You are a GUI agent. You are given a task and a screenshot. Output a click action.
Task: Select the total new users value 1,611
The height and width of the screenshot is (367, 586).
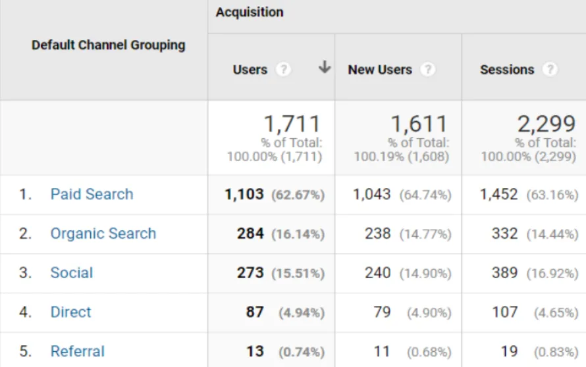(419, 124)
